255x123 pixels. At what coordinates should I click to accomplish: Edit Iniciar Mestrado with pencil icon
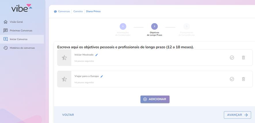point(97,55)
